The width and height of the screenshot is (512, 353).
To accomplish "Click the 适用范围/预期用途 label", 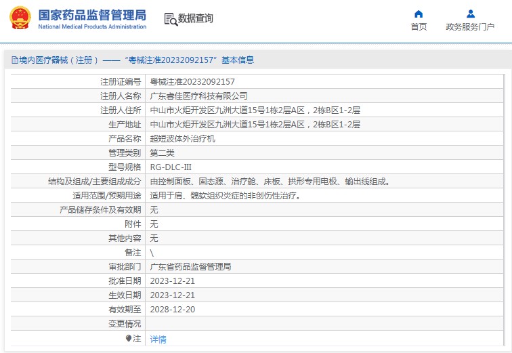I will coord(107,196).
